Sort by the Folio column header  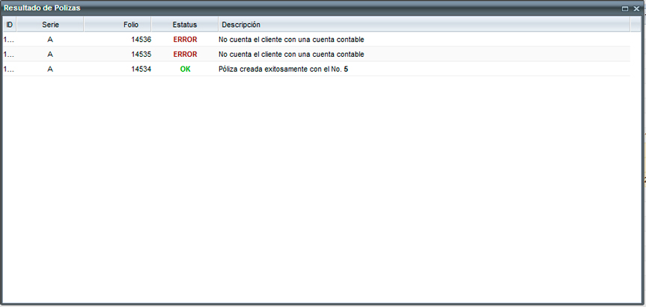point(118,25)
